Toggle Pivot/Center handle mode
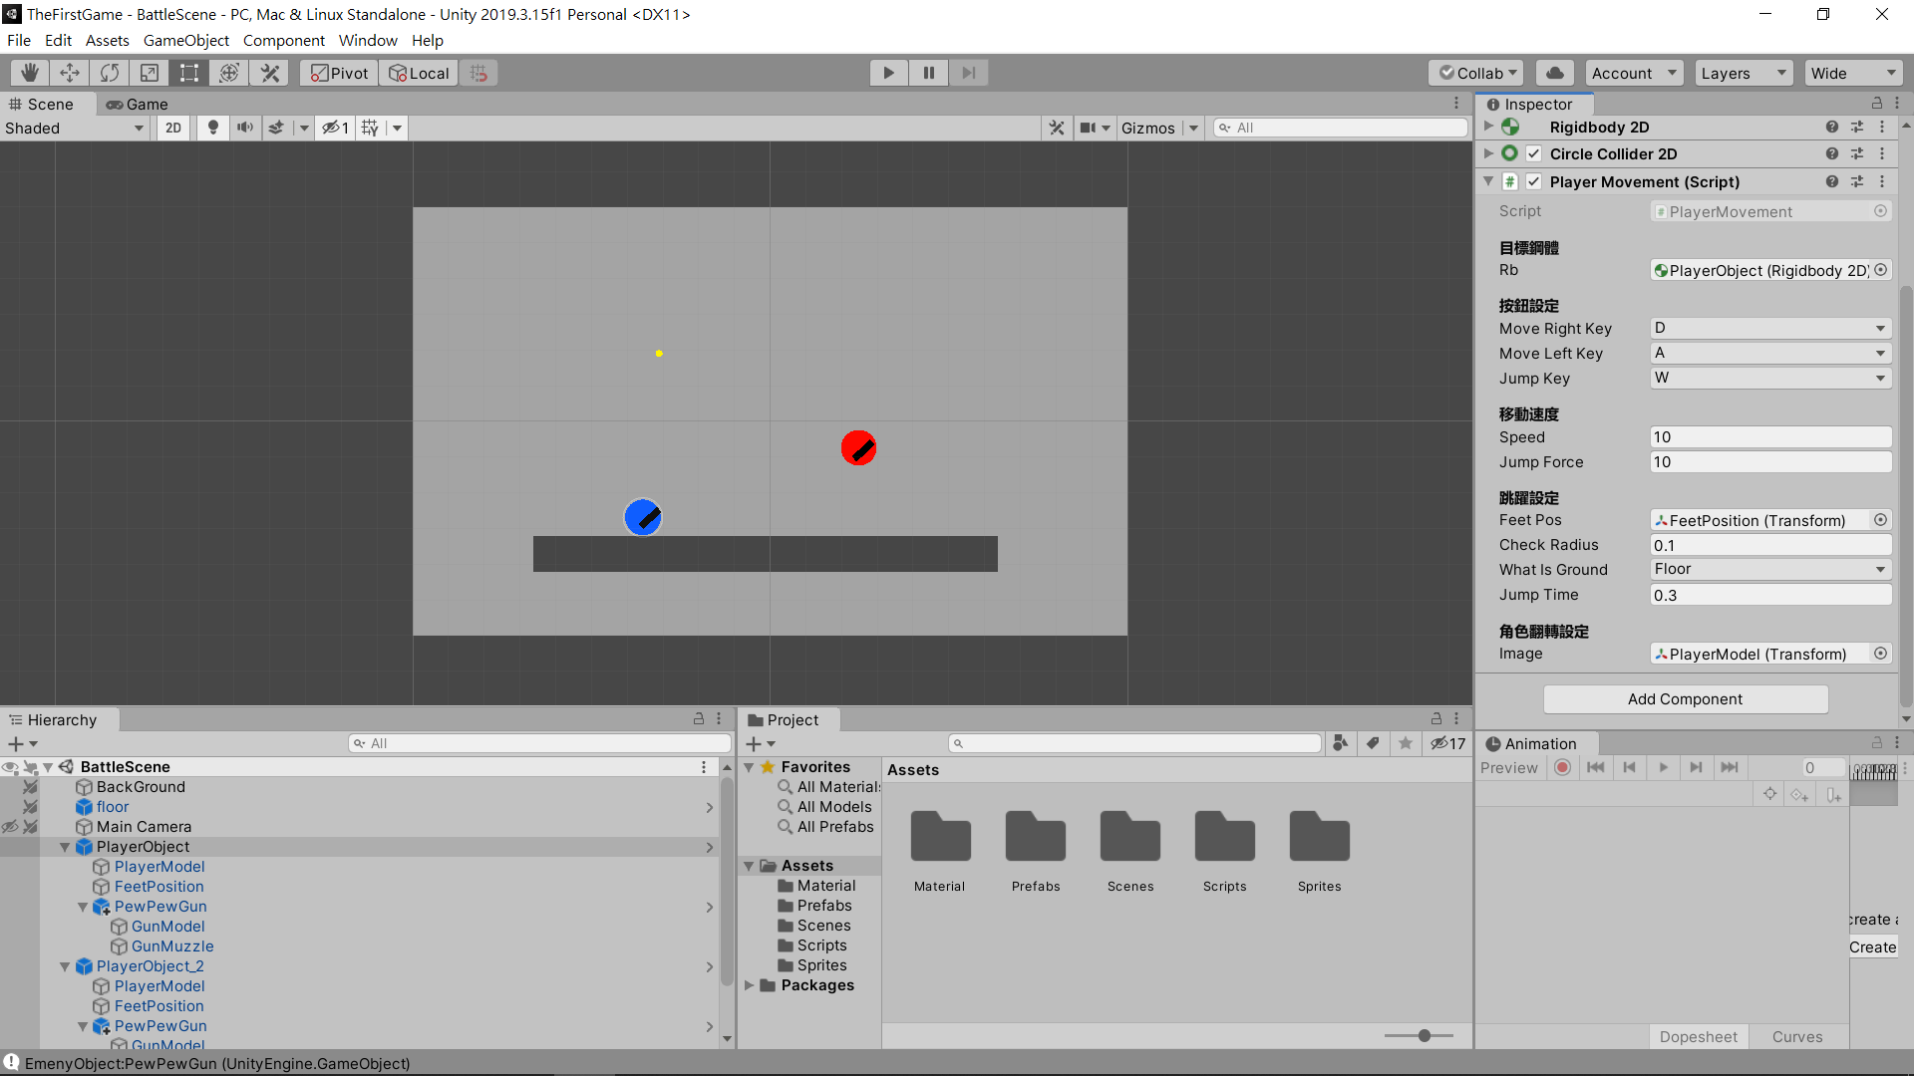The width and height of the screenshot is (1914, 1076). 339,73
